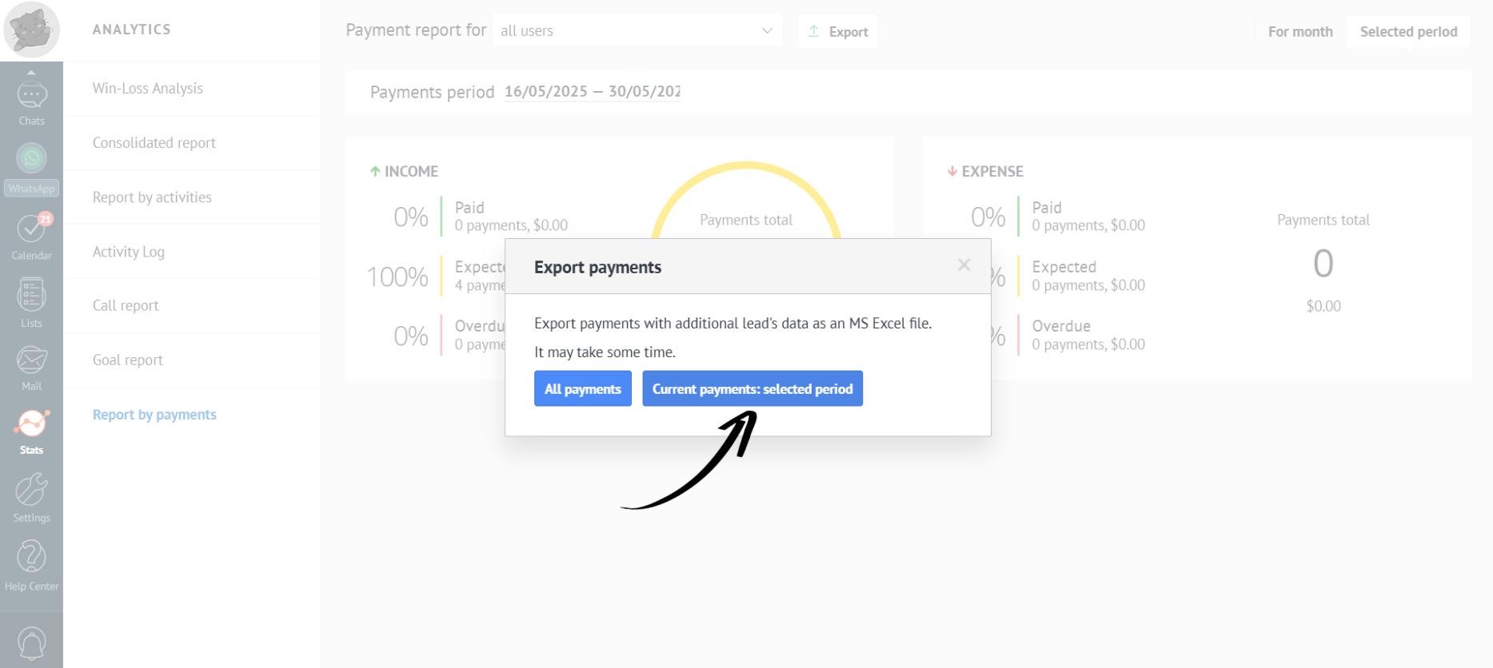The height and width of the screenshot is (668, 1493).
Task: Close the Export payments dialog
Action: pos(964,265)
